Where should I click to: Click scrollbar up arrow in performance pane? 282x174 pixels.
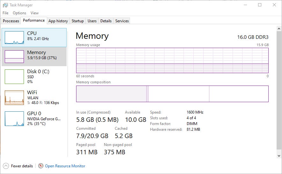[279, 29]
